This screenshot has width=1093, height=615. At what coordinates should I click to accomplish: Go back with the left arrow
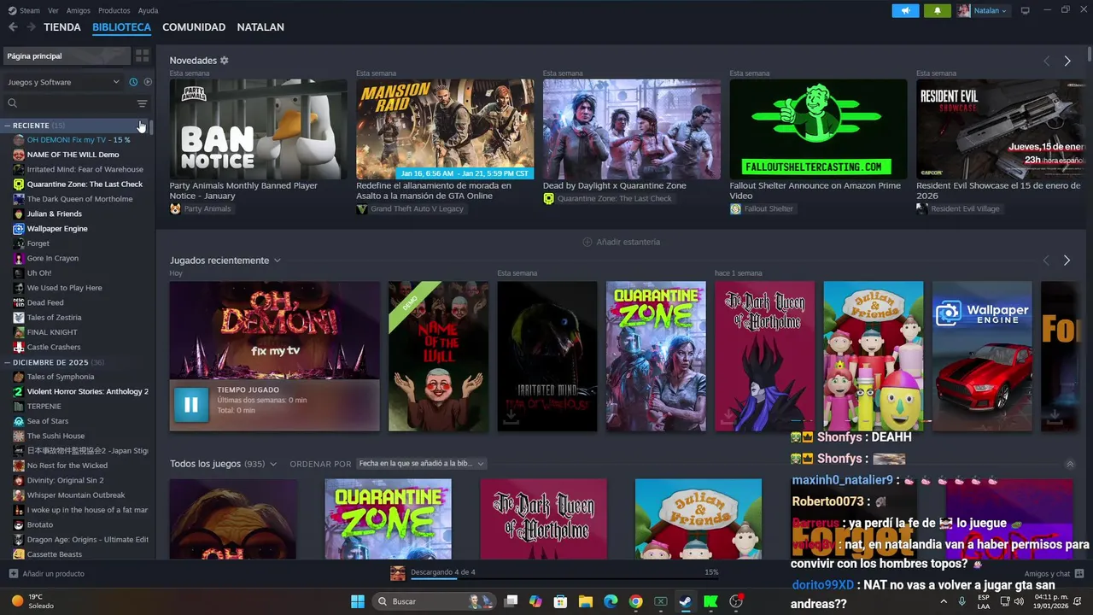13,27
